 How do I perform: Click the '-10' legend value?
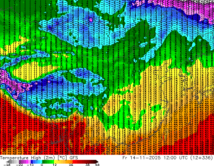tap(30, 165)
